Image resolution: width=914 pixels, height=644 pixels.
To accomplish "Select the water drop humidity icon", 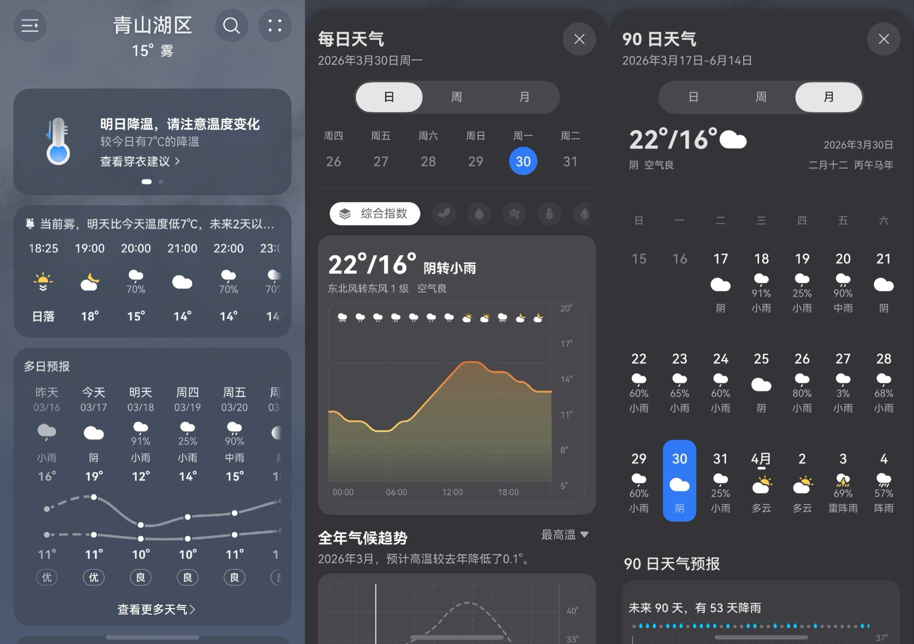I will pyautogui.click(x=479, y=214).
